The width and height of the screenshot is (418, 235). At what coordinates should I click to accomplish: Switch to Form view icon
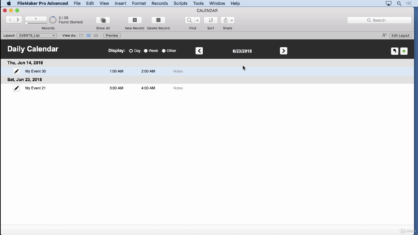(x=81, y=35)
